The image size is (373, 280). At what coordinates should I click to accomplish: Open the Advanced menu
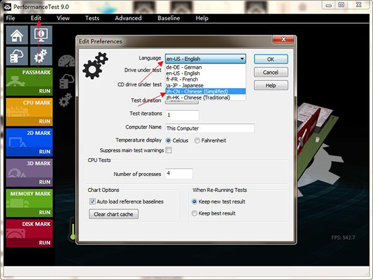(x=128, y=18)
